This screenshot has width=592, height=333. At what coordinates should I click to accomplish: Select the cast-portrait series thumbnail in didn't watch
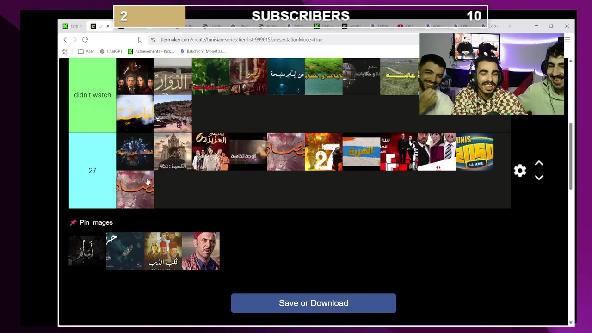135,76
